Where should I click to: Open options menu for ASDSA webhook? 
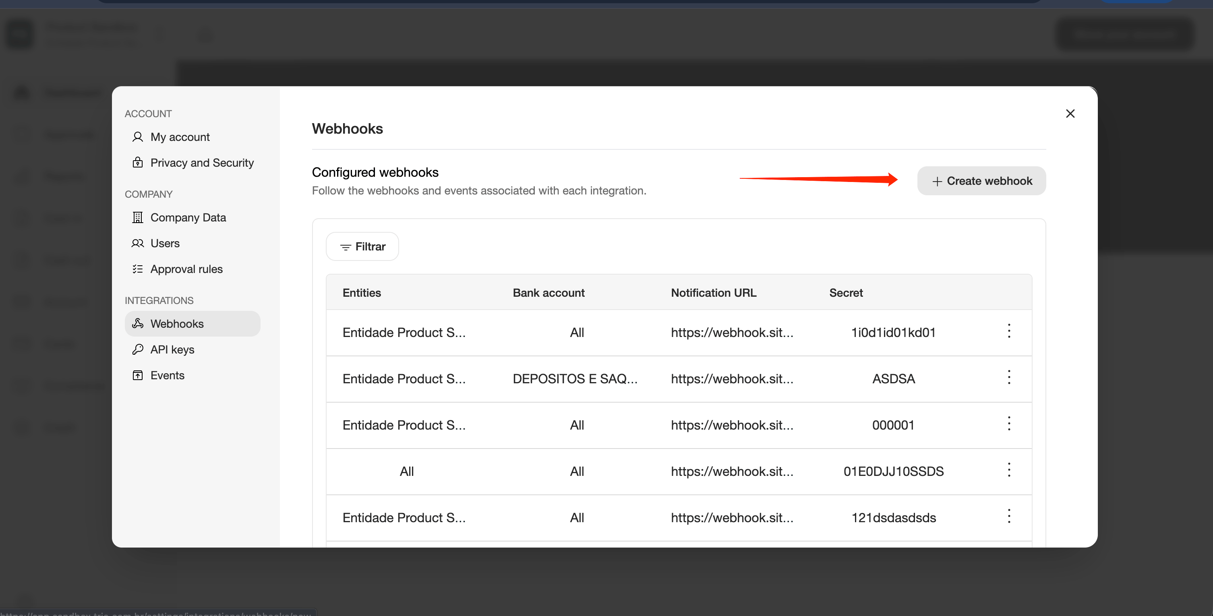[x=1009, y=377]
